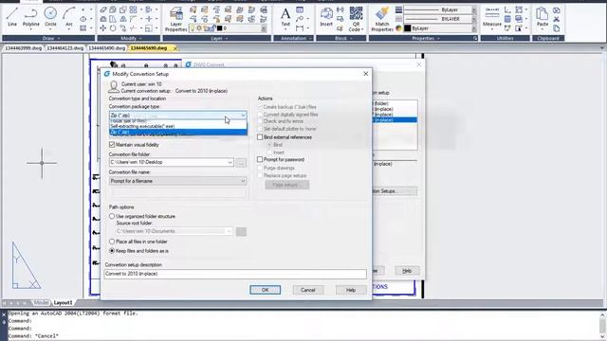Click Help in Modify Conversion Setup
607x341 pixels.
[x=351, y=290]
